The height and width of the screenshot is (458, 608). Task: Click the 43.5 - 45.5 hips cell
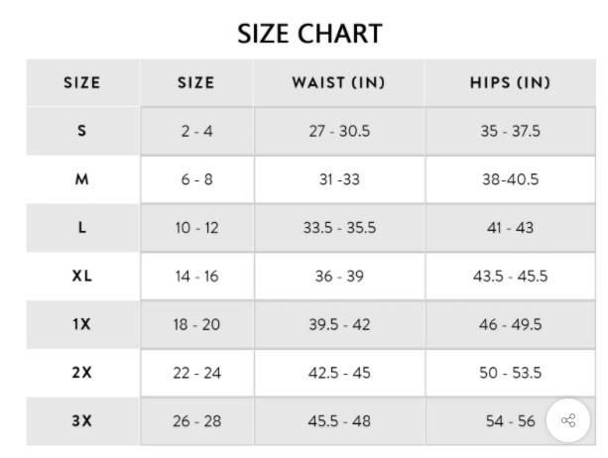pyautogui.click(x=510, y=277)
